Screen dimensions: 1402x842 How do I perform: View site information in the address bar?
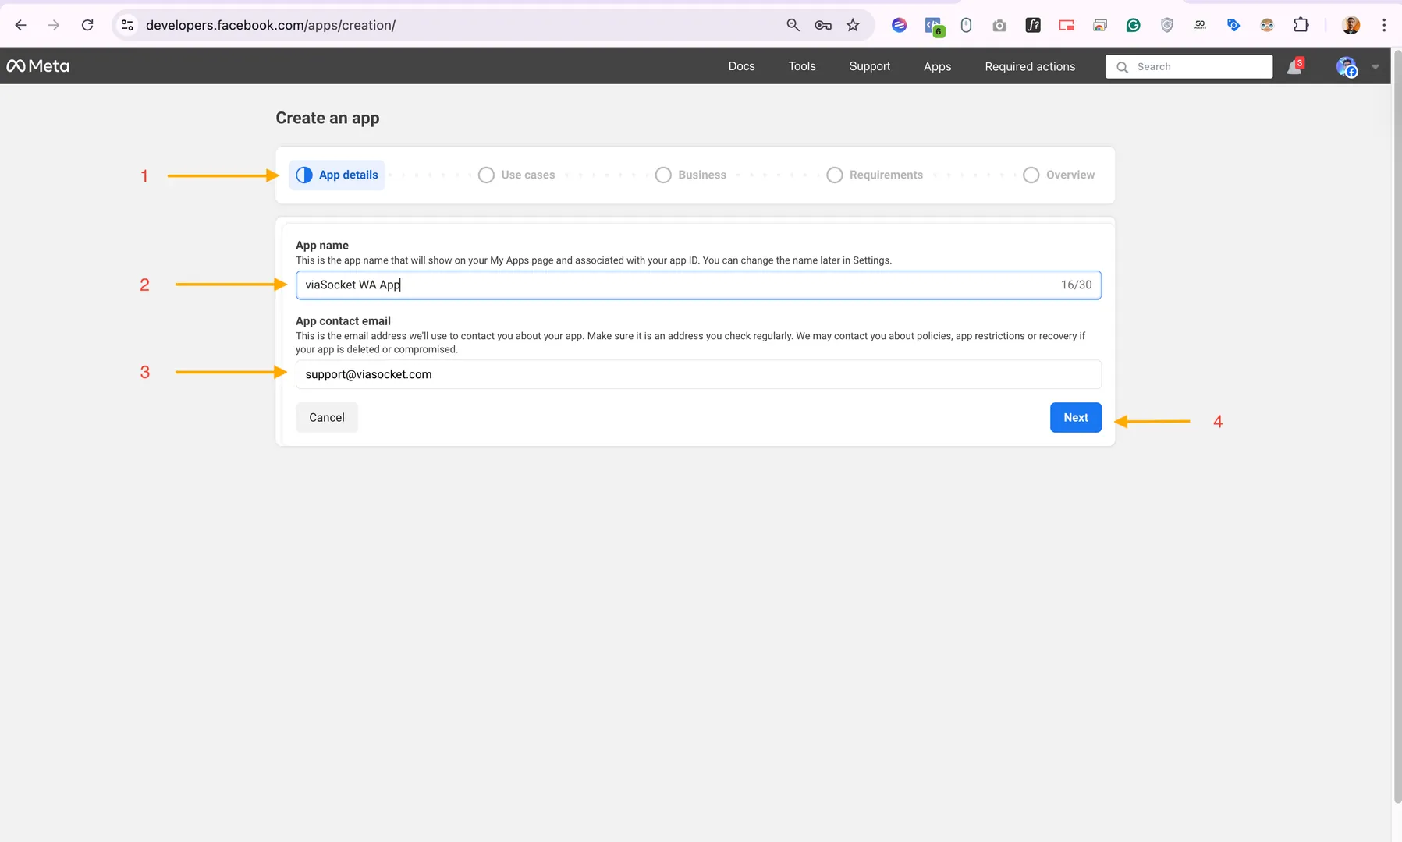(127, 25)
